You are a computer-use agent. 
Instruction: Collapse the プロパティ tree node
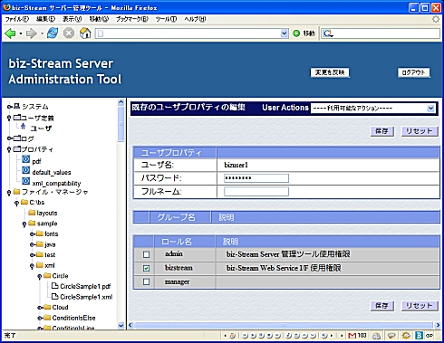pyautogui.click(x=9, y=149)
